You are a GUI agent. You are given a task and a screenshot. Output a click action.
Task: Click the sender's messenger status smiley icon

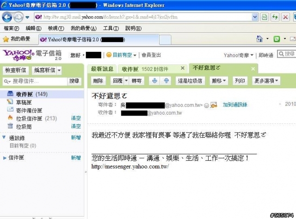(x=207, y=105)
